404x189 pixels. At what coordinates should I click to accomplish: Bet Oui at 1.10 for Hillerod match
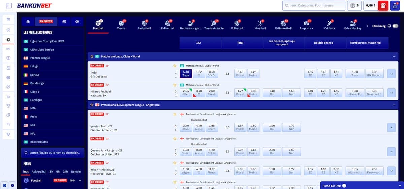(x=272, y=93)
